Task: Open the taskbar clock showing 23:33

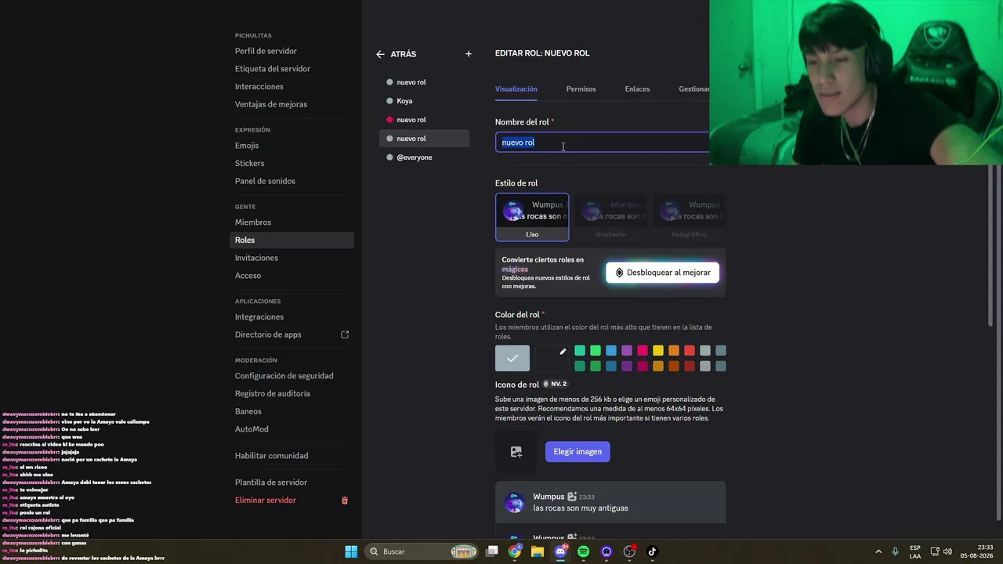Action: (x=978, y=551)
